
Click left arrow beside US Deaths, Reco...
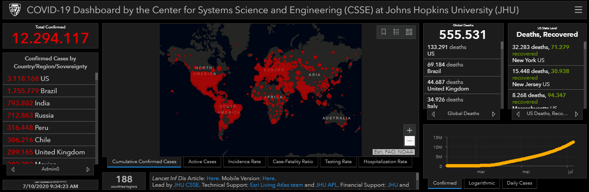tap(518, 114)
